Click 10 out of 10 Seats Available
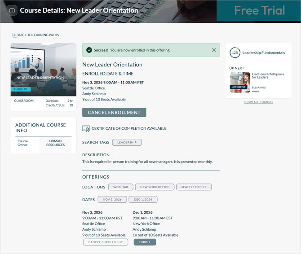The width and height of the screenshot is (301, 254). [x=155, y=235]
